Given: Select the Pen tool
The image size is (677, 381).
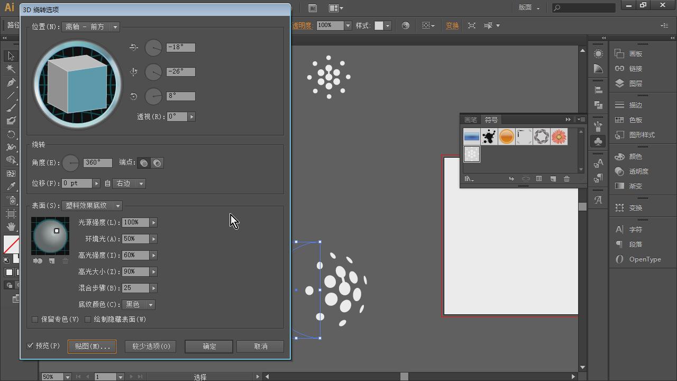Looking at the screenshot, I should coord(11,83).
